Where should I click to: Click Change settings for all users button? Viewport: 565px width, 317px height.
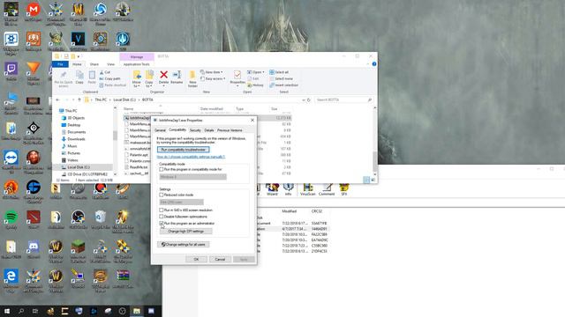click(183, 245)
